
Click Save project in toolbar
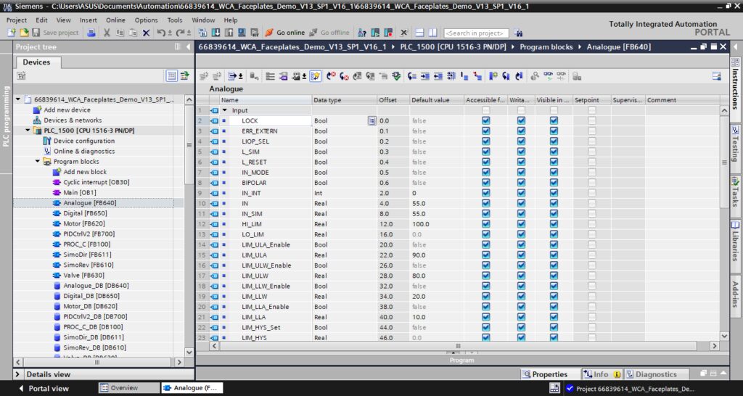(55, 33)
